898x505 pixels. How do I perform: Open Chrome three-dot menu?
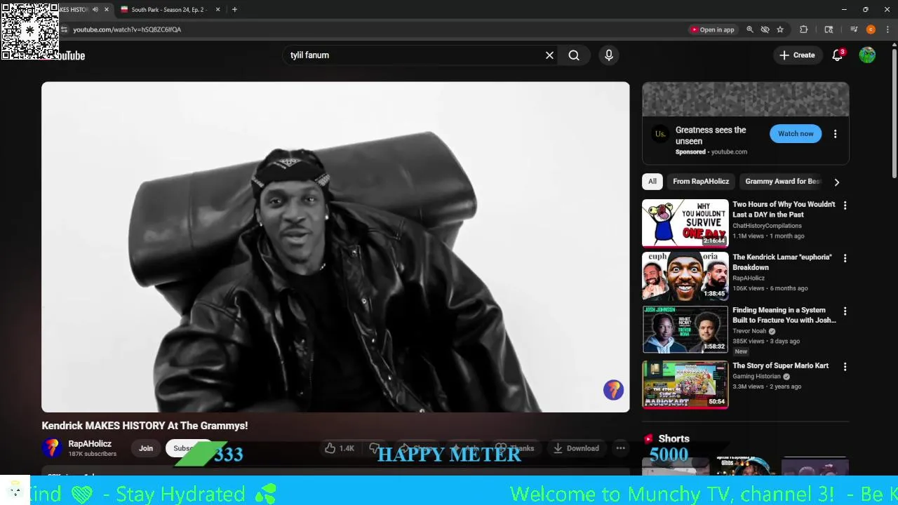coord(887,29)
